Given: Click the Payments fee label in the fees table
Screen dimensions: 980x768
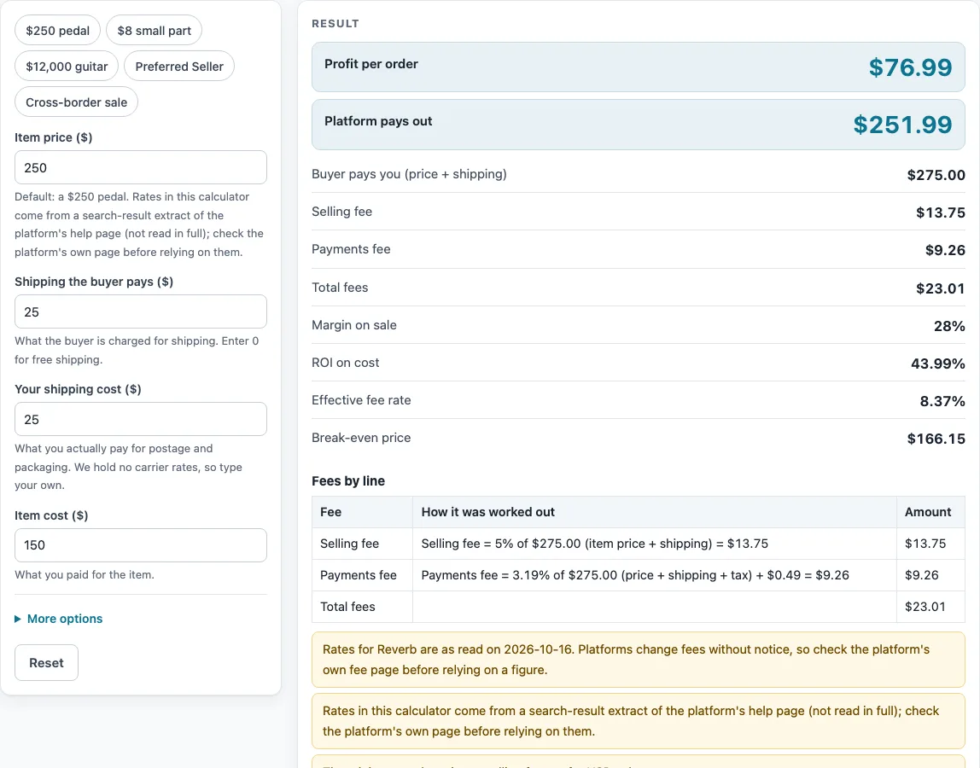Looking at the screenshot, I should click(359, 575).
